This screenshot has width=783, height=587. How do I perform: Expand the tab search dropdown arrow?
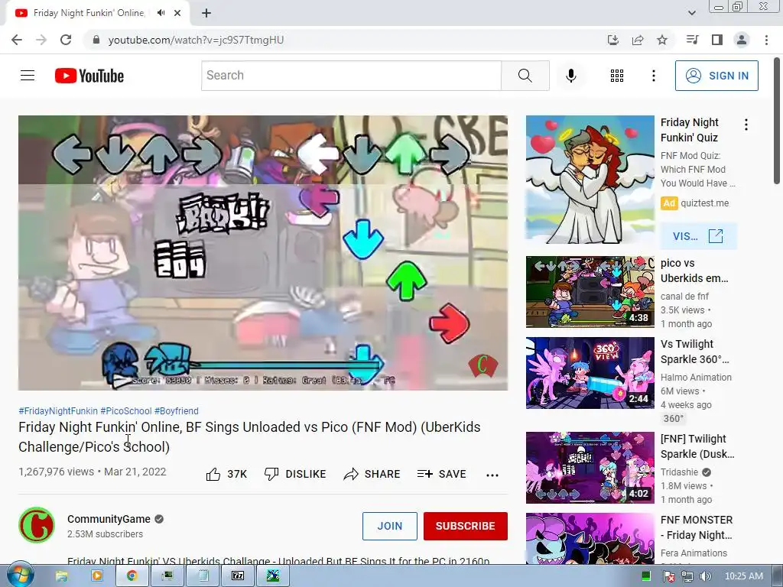[x=692, y=13]
